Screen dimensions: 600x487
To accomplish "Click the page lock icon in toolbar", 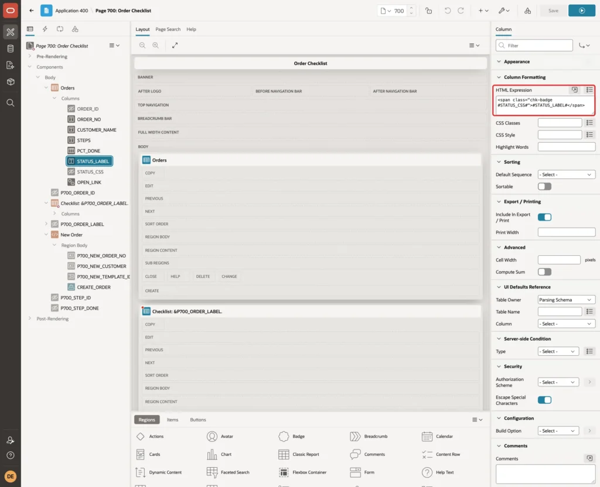I will tap(428, 11).
